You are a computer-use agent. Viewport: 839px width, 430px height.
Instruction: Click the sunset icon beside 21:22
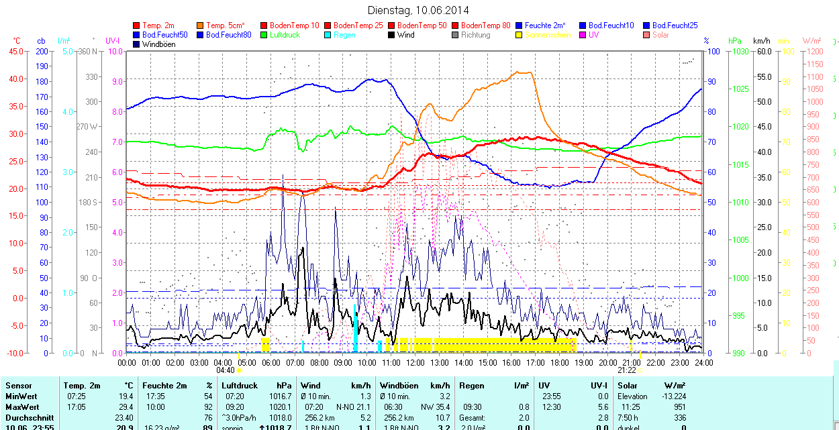pos(640,370)
